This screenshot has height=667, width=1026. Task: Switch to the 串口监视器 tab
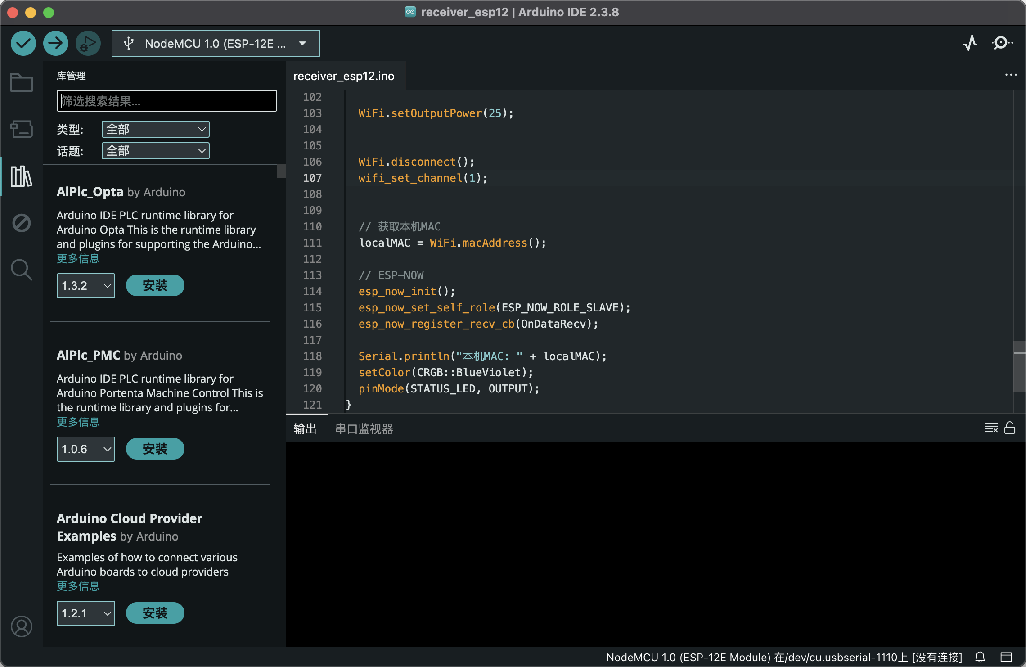coord(364,428)
